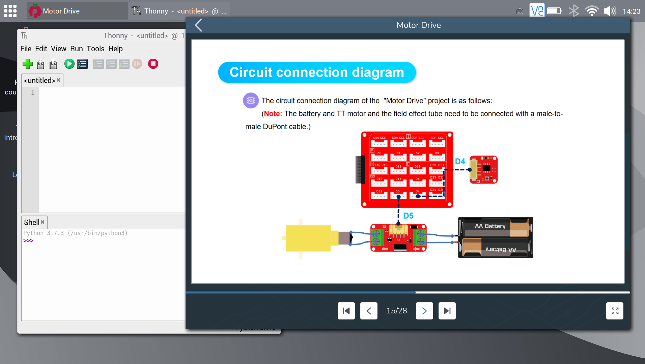Click the Open file toolbar icon
The width and height of the screenshot is (645, 364).
(40, 64)
